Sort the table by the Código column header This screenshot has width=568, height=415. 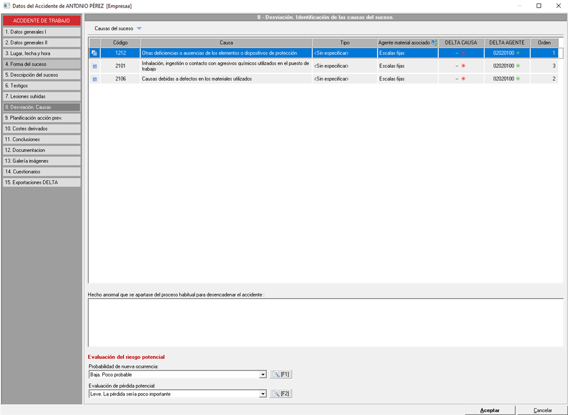point(121,43)
